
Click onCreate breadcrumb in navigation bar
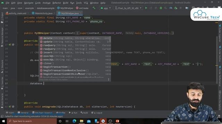(x=82, y=8)
